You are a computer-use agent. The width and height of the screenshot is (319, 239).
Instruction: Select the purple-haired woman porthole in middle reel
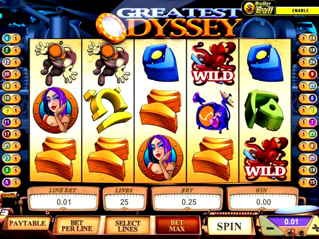[160, 157]
